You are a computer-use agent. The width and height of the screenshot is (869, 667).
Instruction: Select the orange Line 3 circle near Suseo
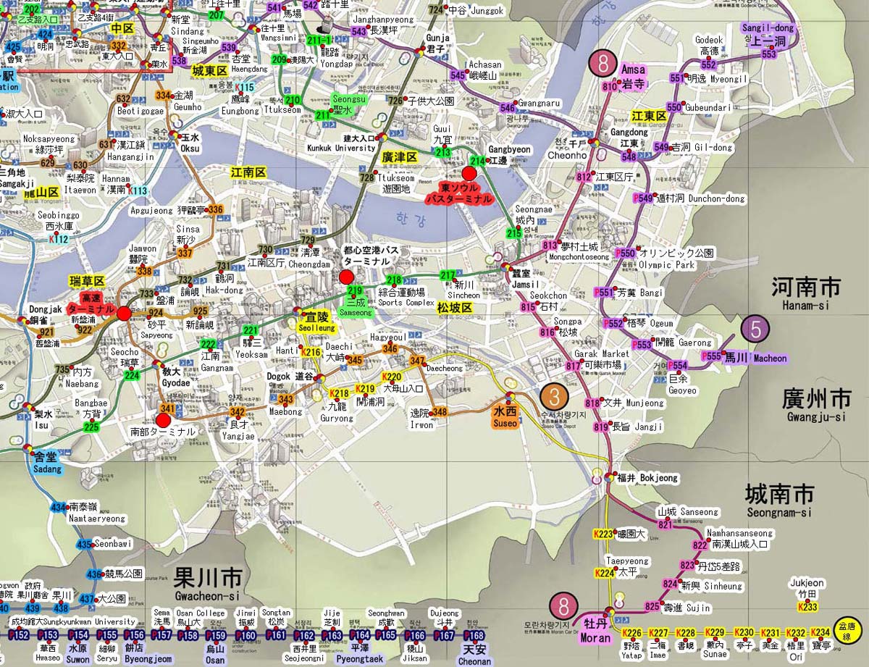554,397
